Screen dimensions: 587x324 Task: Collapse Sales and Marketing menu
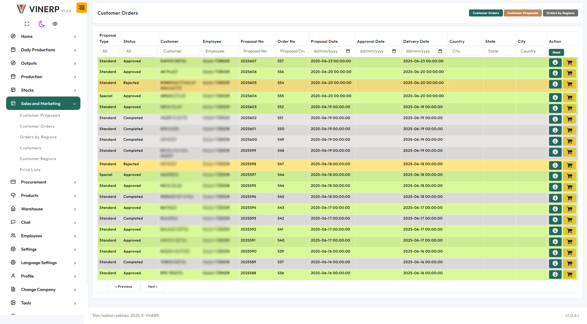coord(43,104)
